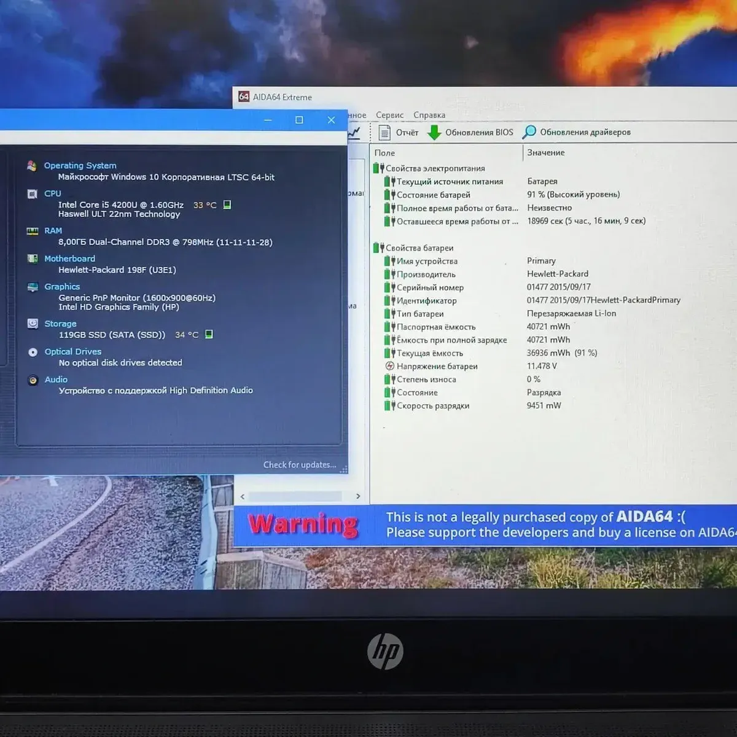Click the SSD temperature status indicator
Viewport: 737px width, 737px height.
[x=209, y=334]
